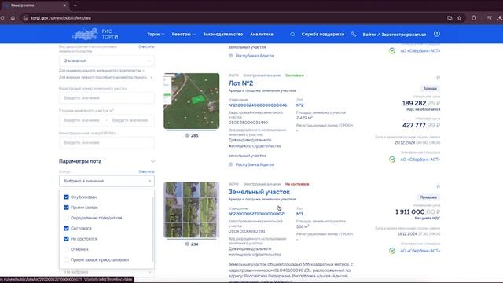Uncheck the Состоялся status checkbox
The height and width of the screenshot is (283, 503).
click(66, 229)
